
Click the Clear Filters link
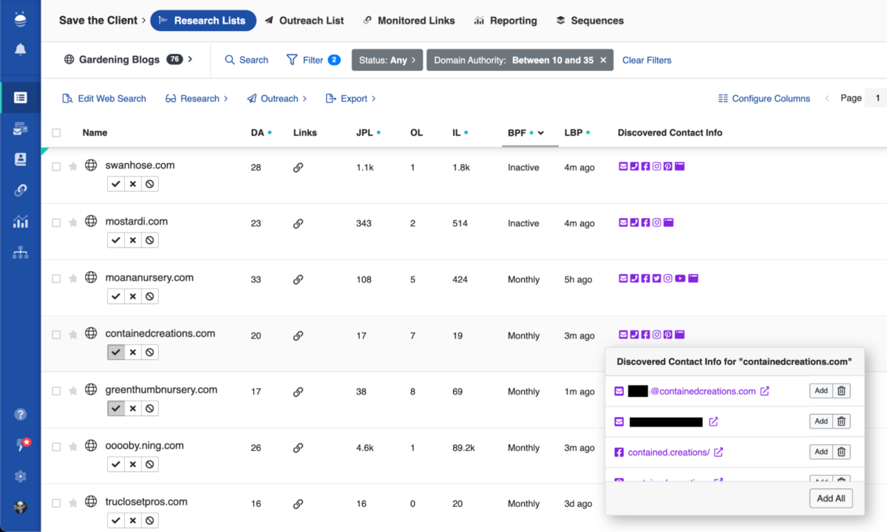pyautogui.click(x=647, y=61)
